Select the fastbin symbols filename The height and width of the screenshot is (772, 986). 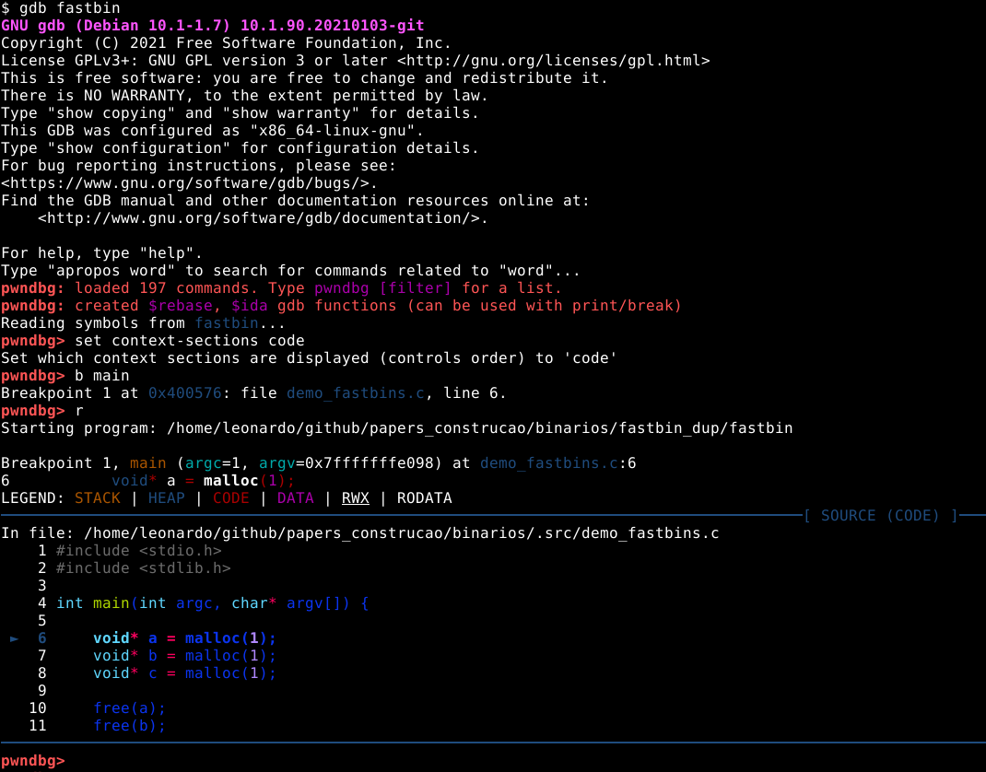pos(227,322)
